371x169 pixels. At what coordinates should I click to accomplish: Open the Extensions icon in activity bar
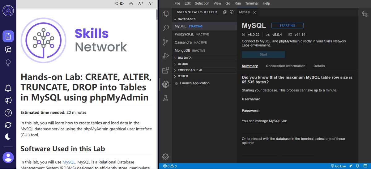166,70
